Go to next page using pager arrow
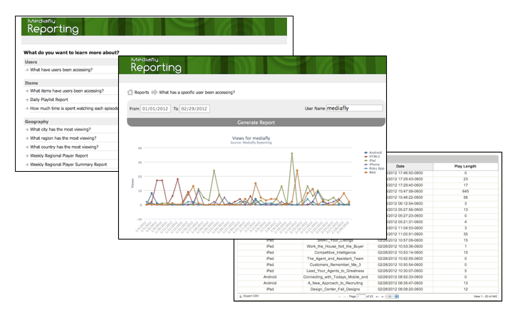This screenshot has width=520, height=320. (377, 296)
